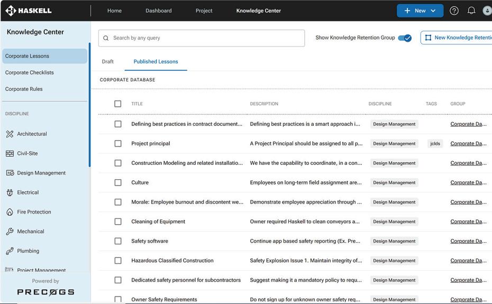492x304 pixels.
Task: Select the Civil-Site discipline icon
Action: click(x=10, y=153)
